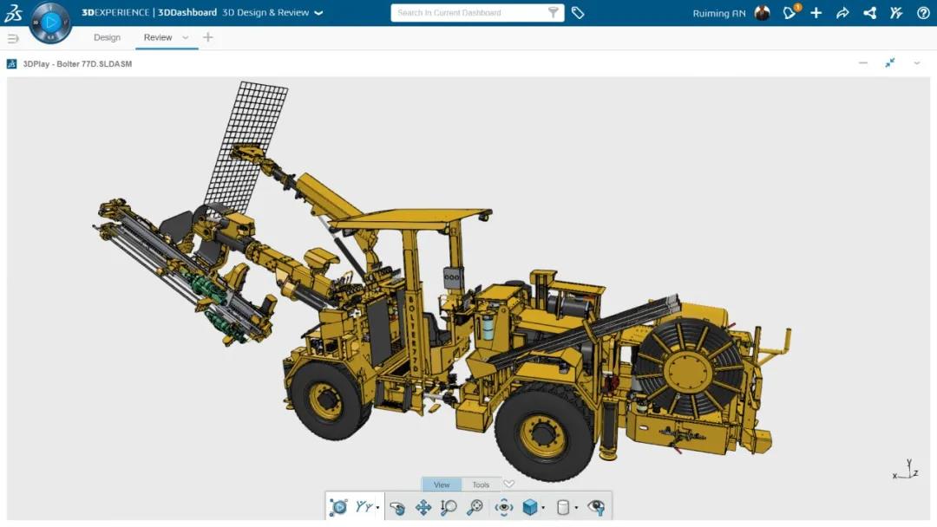Expand the render style dropdown arrow

click(x=577, y=508)
